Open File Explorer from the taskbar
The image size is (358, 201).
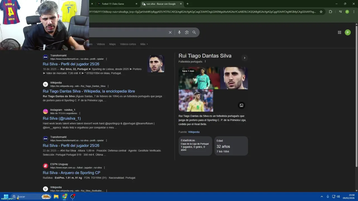click(56, 197)
